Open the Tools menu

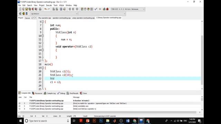[55, 6]
